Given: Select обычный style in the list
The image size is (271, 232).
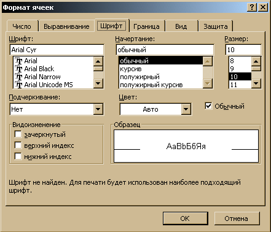Looking at the screenshot, I should [x=161, y=61].
